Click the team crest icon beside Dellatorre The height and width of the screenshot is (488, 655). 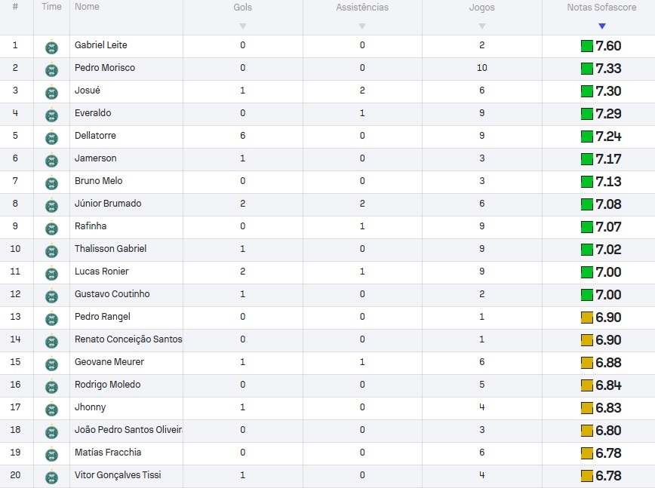51,137
